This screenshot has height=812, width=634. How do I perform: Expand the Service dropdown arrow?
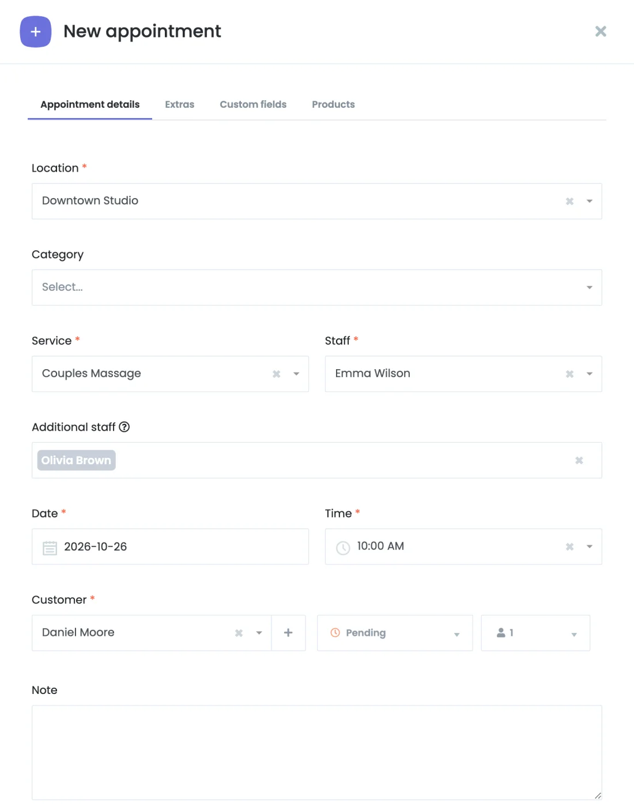point(296,374)
